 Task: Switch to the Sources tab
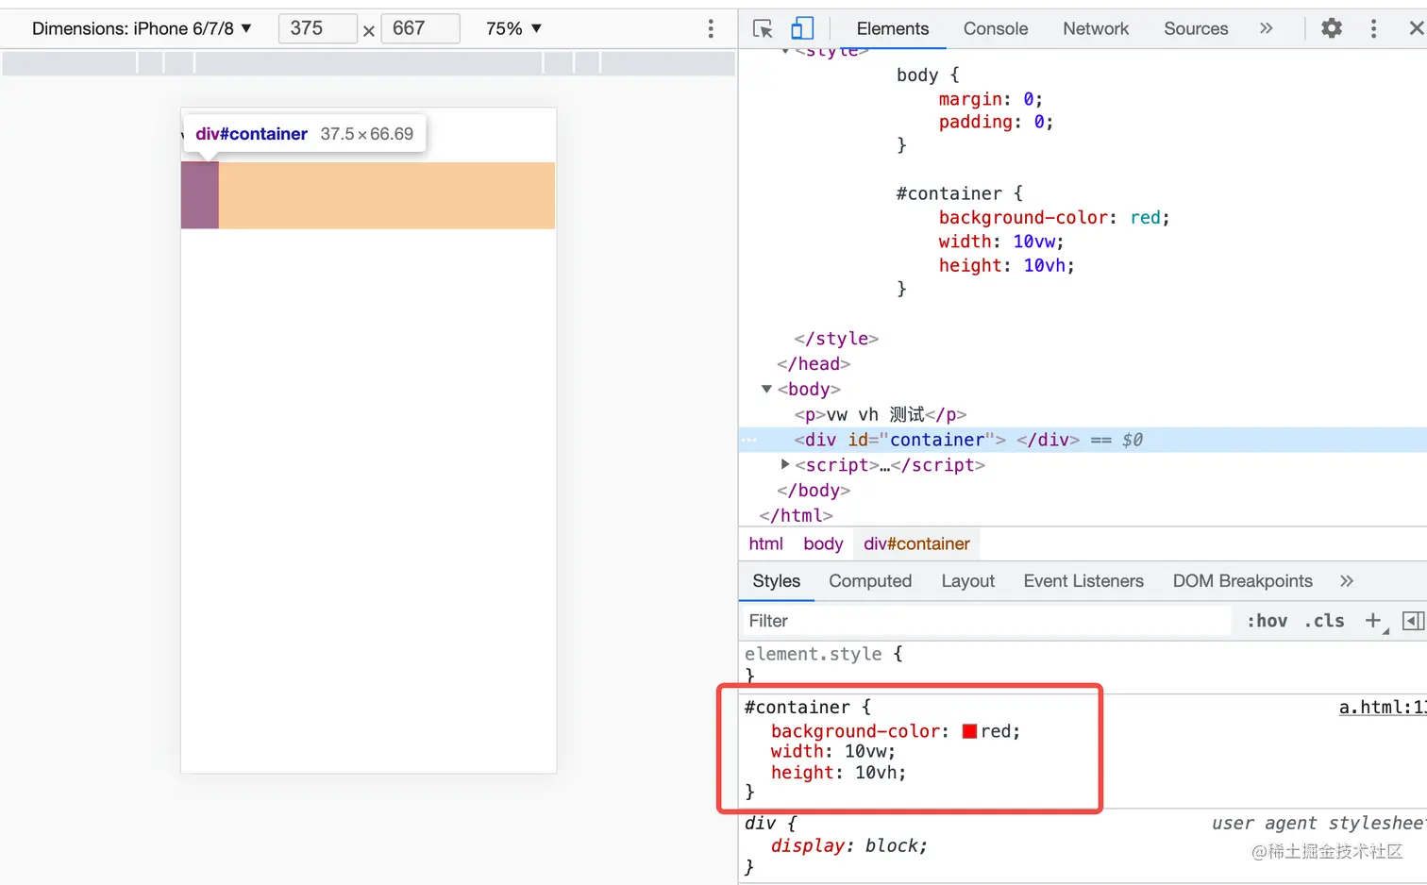1196,28
